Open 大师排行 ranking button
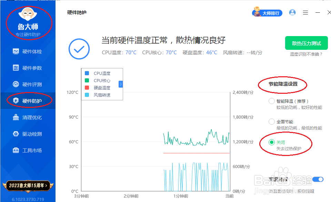The height and width of the screenshot is (202, 331). pos(267,13)
